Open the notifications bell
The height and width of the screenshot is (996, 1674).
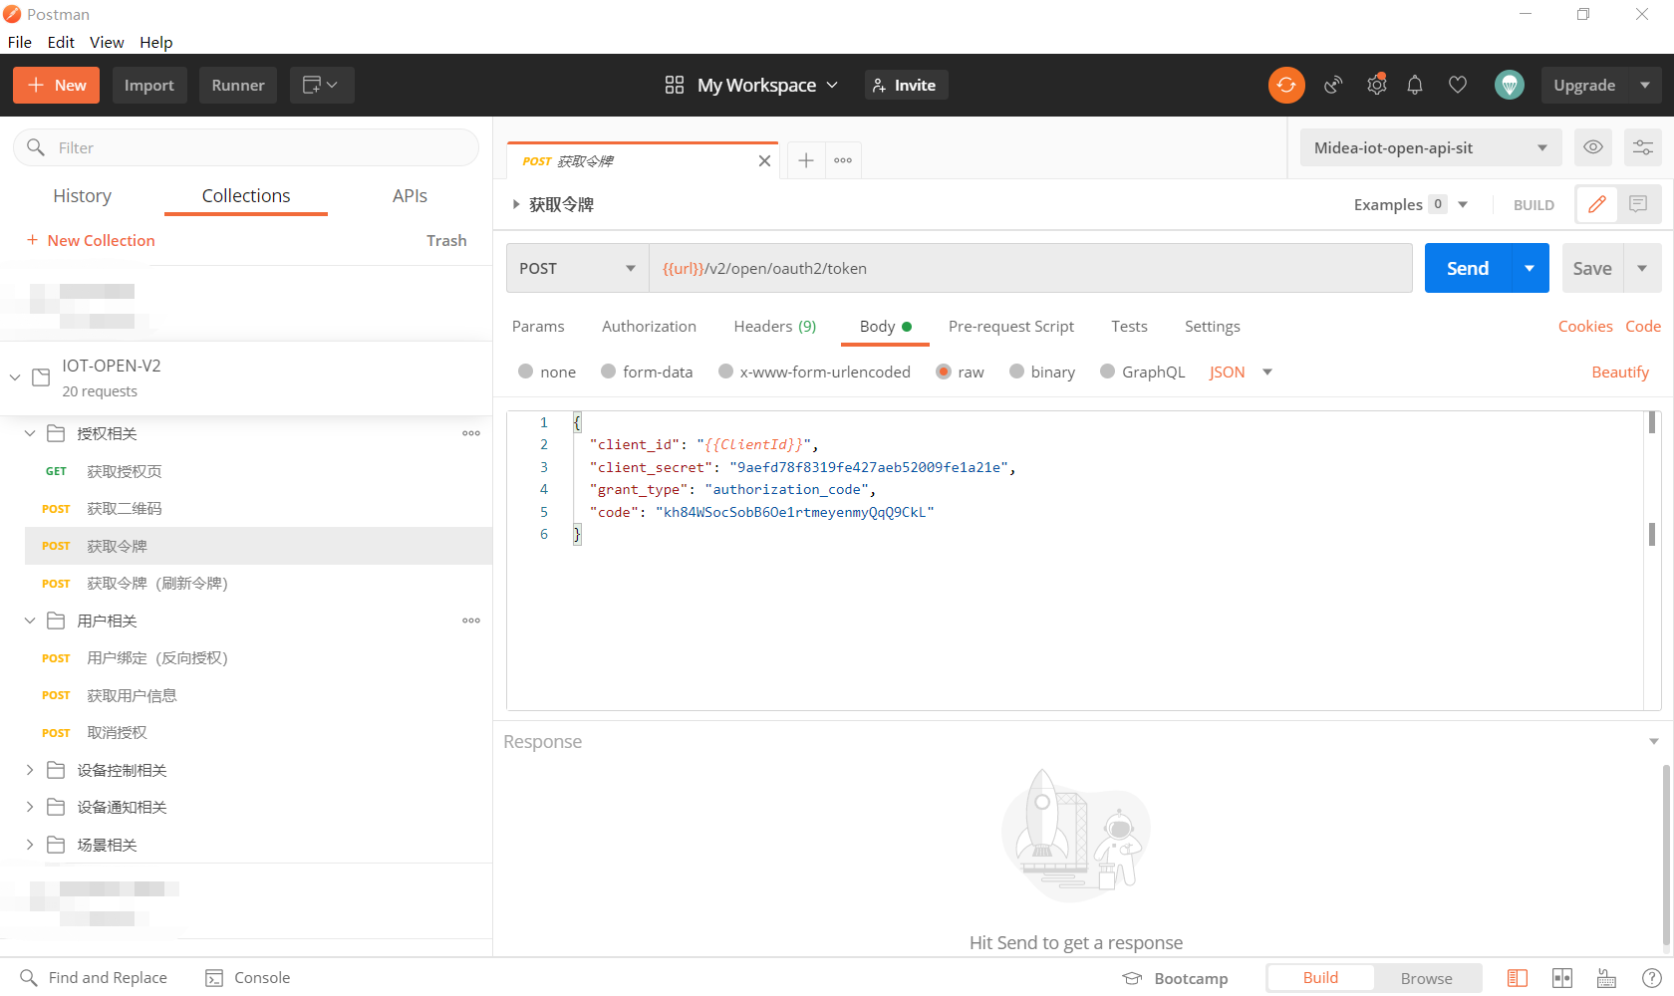click(x=1415, y=85)
